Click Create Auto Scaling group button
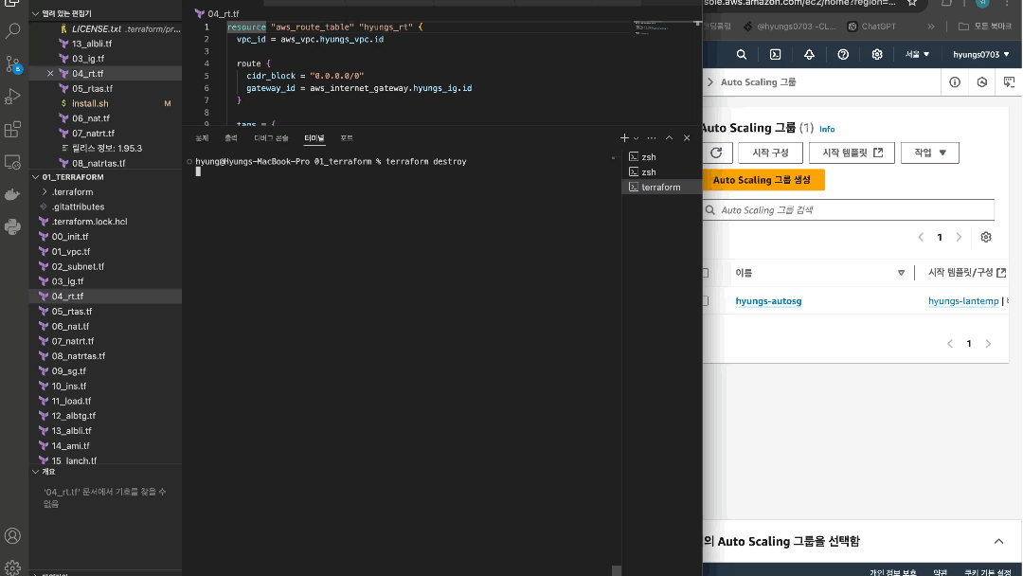Image resolution: width=1023 pixels, height=576 pixels. click(762, 180)
